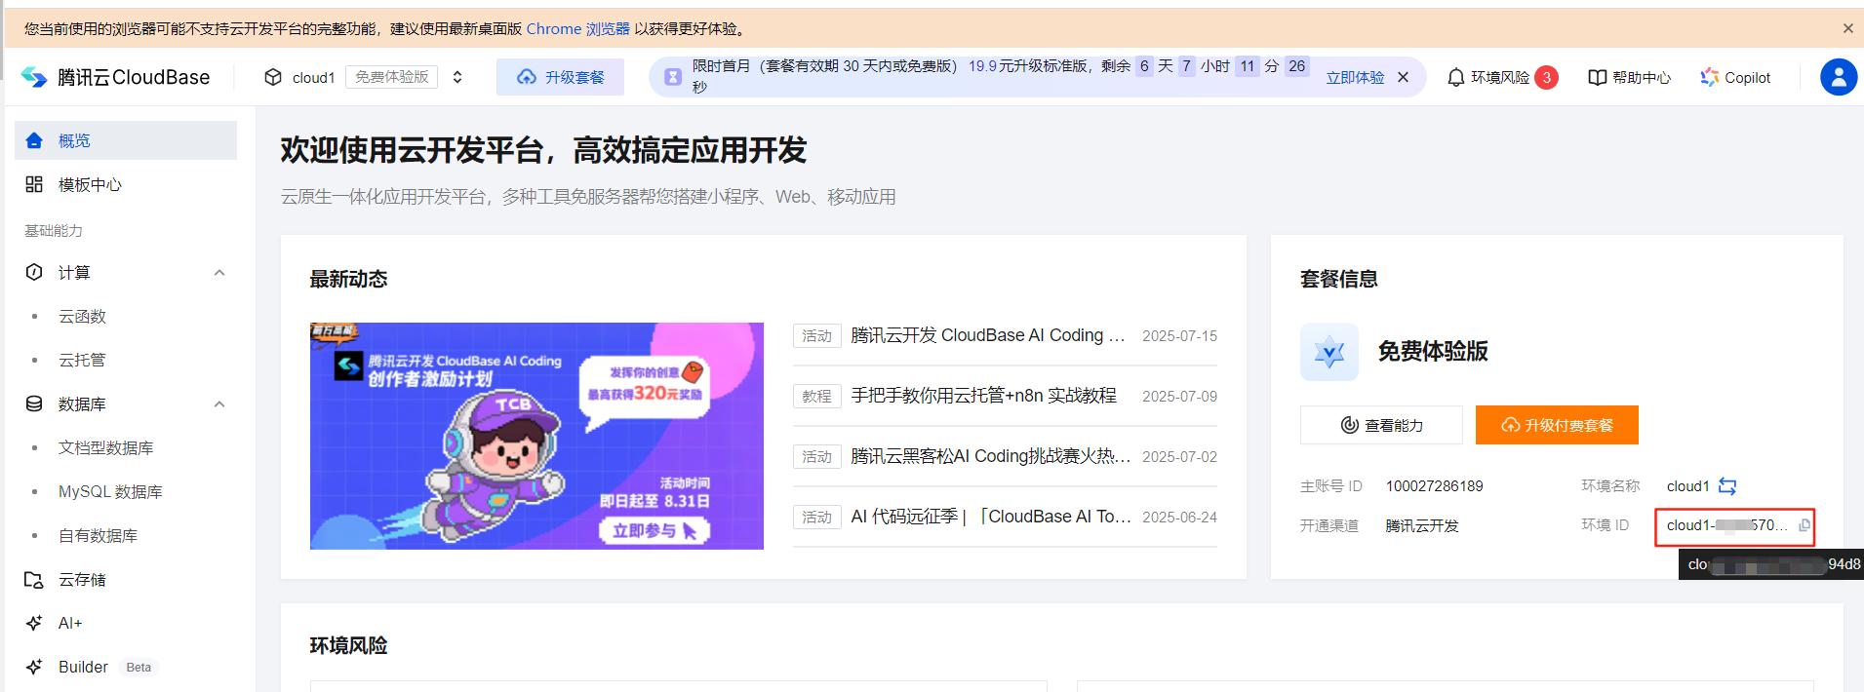Viewport: 1864px width, 692px height.
Task: Click the 模板中心 grid icon
Action: 34,184
